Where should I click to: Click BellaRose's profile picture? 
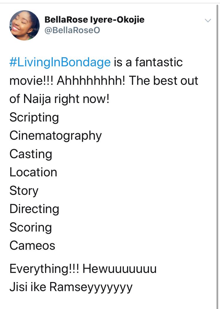[24, 25]
